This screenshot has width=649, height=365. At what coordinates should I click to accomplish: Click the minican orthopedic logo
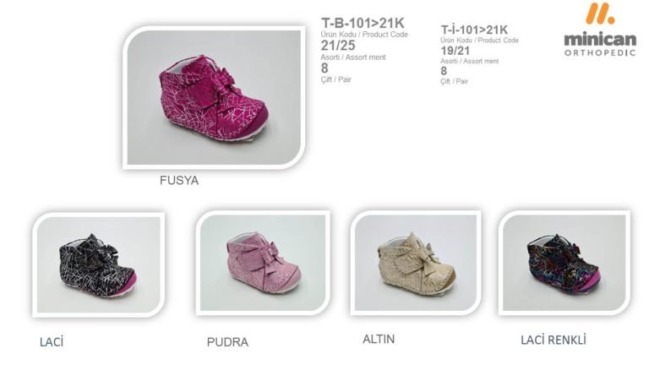click(600, 30)
